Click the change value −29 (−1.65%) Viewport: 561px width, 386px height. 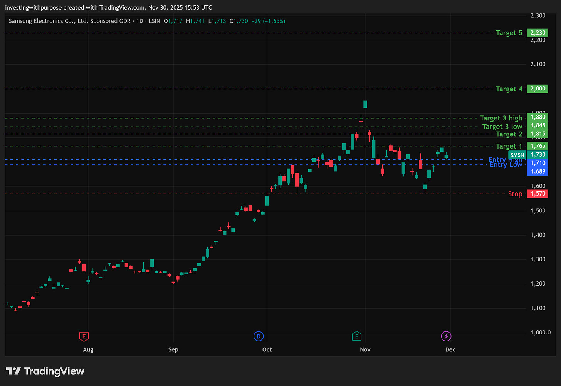click(268, 21)
